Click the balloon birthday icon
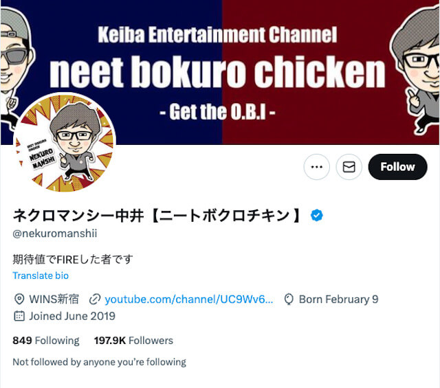The image size is (440, 388). [x=289, y=299]
